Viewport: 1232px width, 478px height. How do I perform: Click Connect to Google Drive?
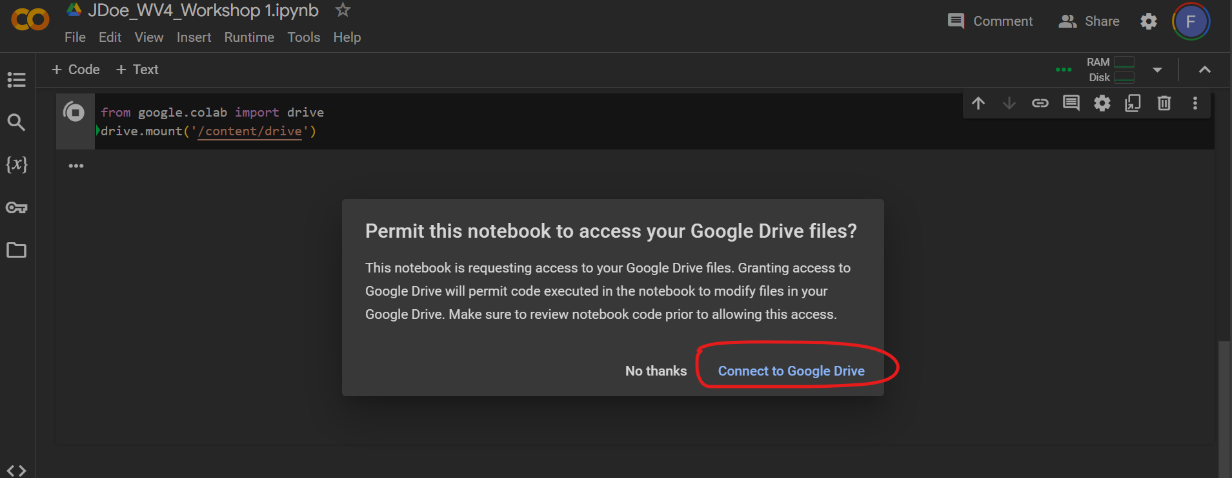click(x=791, y=371)
